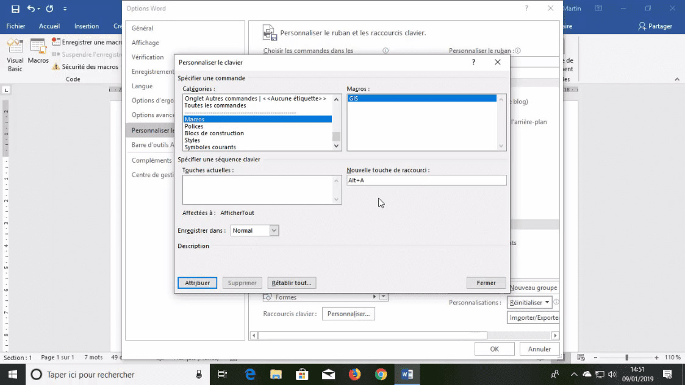Open the notification center icon

coord(667,375)
